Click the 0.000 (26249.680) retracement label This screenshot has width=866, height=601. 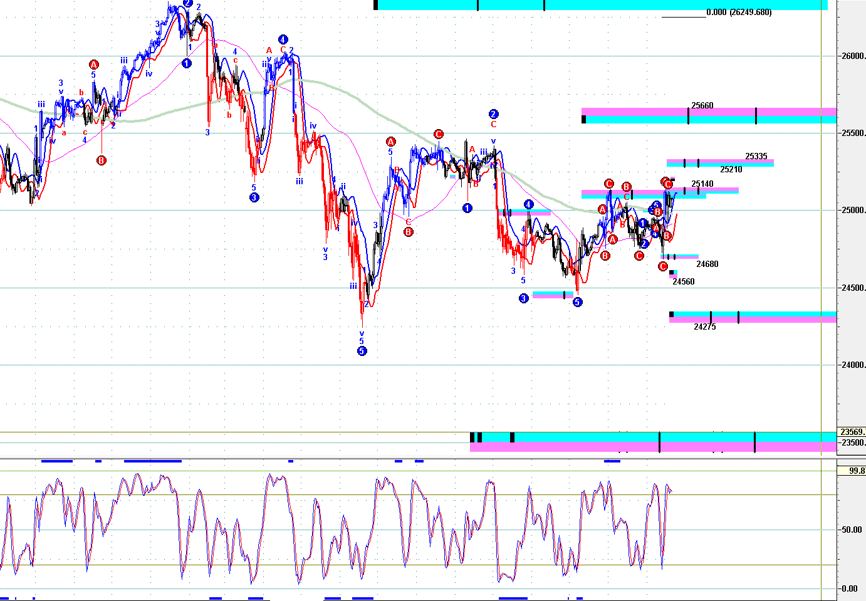point(739,13)
